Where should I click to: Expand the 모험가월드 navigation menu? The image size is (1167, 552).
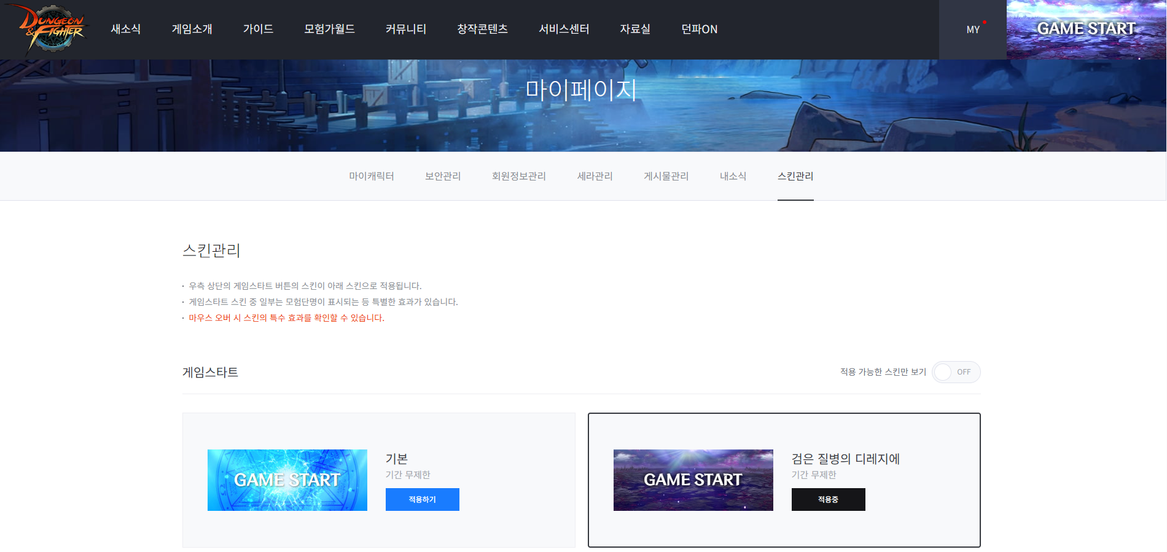tap(329, 29)
